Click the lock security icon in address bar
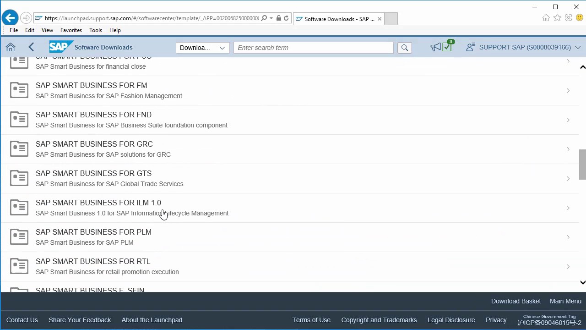The width and height of the screenshot is (586, 330). point(279,18)
